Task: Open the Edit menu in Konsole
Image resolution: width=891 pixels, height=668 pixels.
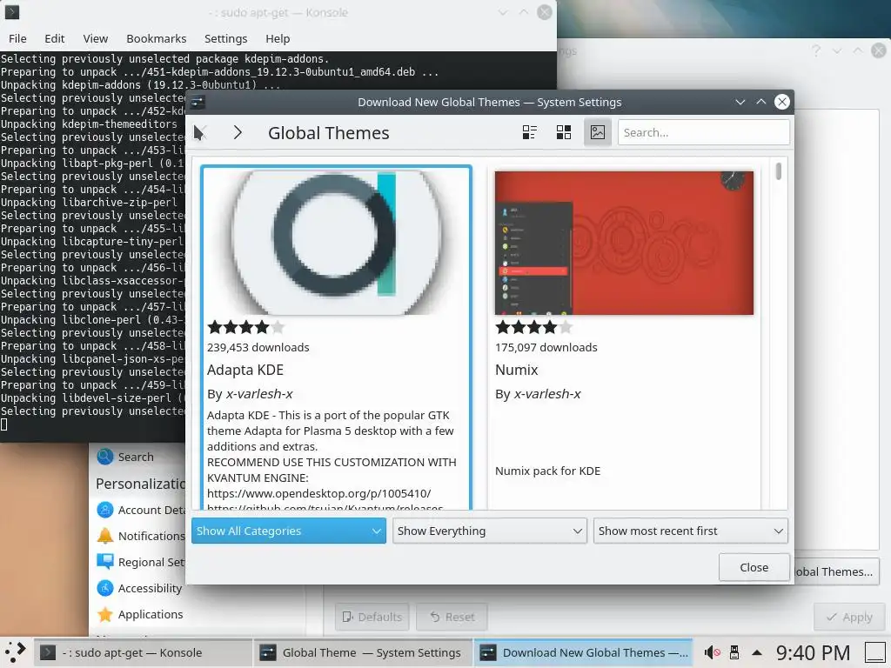Action: tap(55, 38)
